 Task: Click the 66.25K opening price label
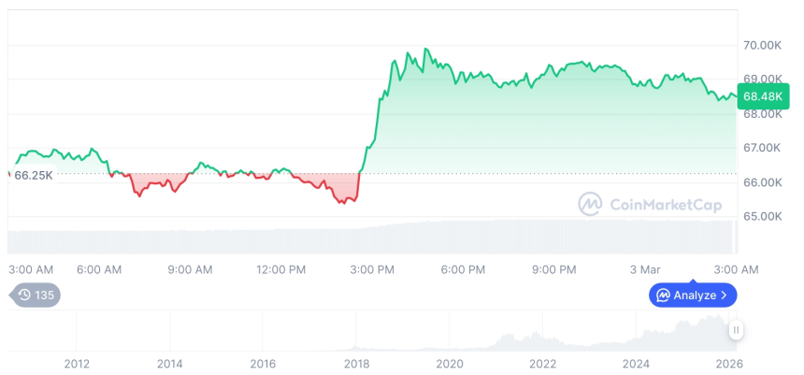coord(33,175)
